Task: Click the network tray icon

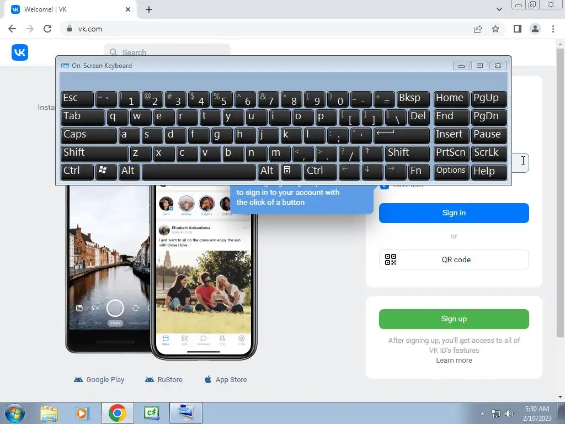Action: (x=496, y=414)
